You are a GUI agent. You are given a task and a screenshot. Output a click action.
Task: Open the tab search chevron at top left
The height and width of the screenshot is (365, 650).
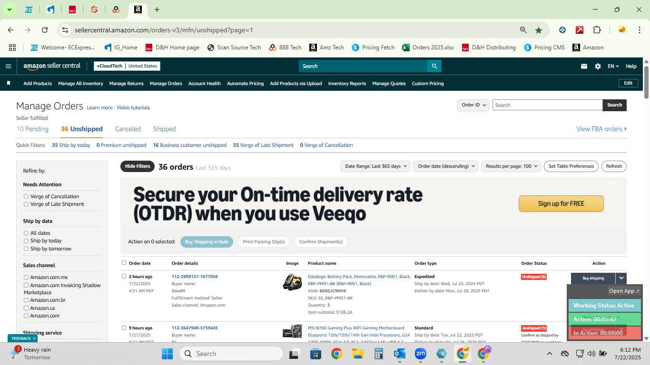(x=9, y=10)
